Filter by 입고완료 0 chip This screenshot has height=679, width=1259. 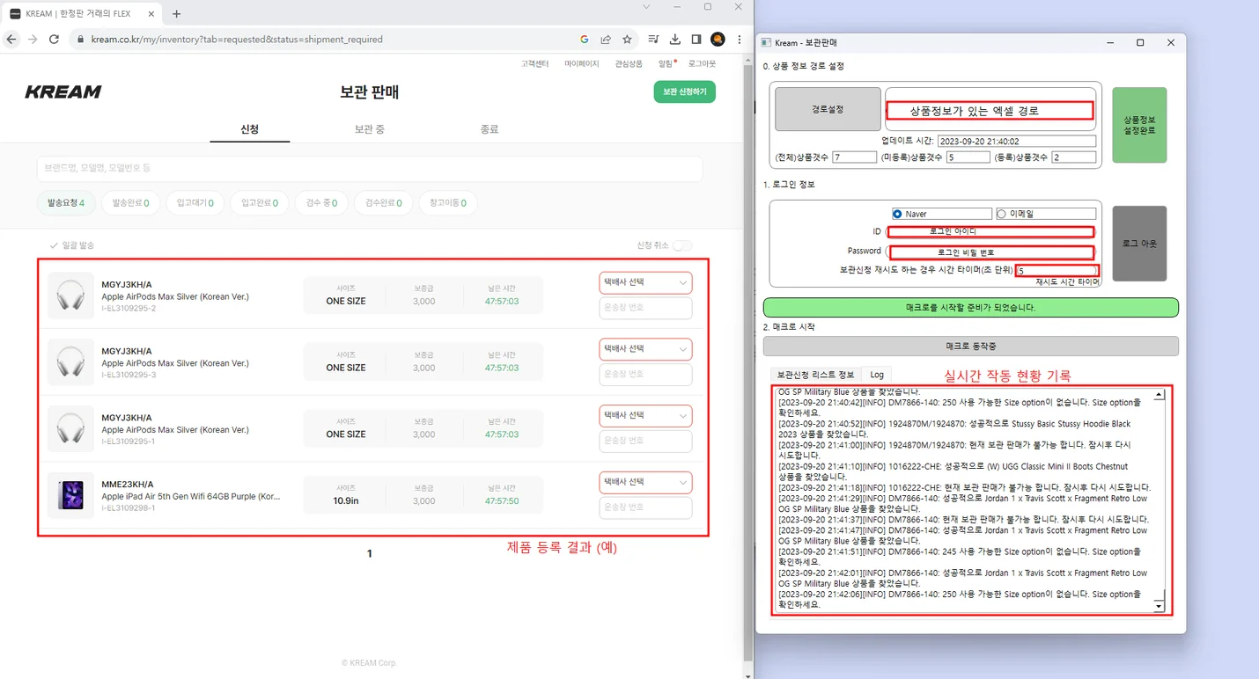click(x=260, y=203)
